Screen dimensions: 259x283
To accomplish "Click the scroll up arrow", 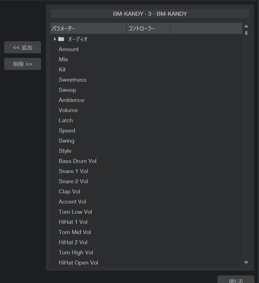I will pos(246,26).
